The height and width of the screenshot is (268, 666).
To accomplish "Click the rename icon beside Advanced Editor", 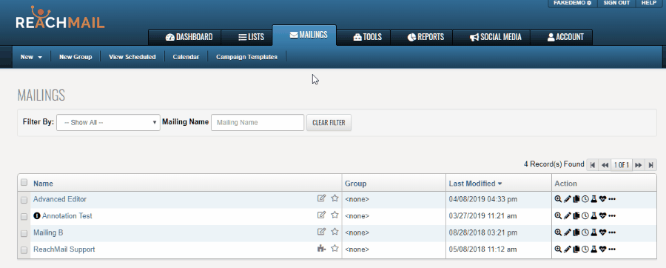I will 322,198.
